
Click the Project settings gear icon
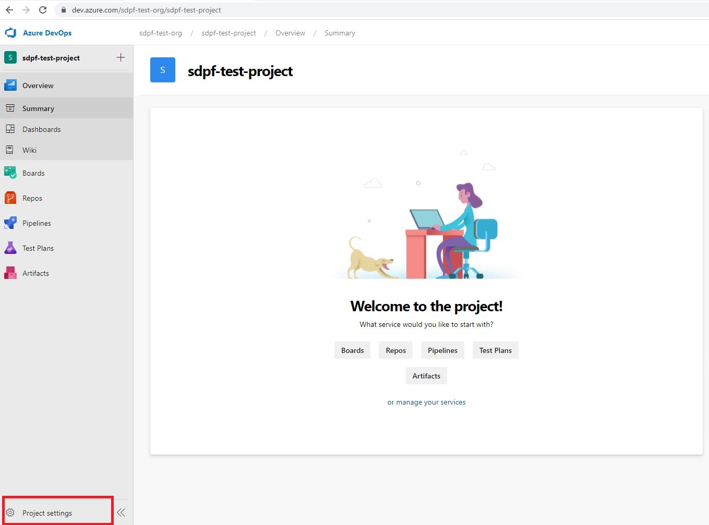[10, 512]
